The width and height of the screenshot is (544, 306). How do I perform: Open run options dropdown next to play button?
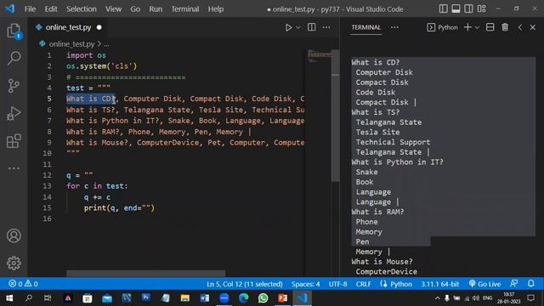click(298, 27)
